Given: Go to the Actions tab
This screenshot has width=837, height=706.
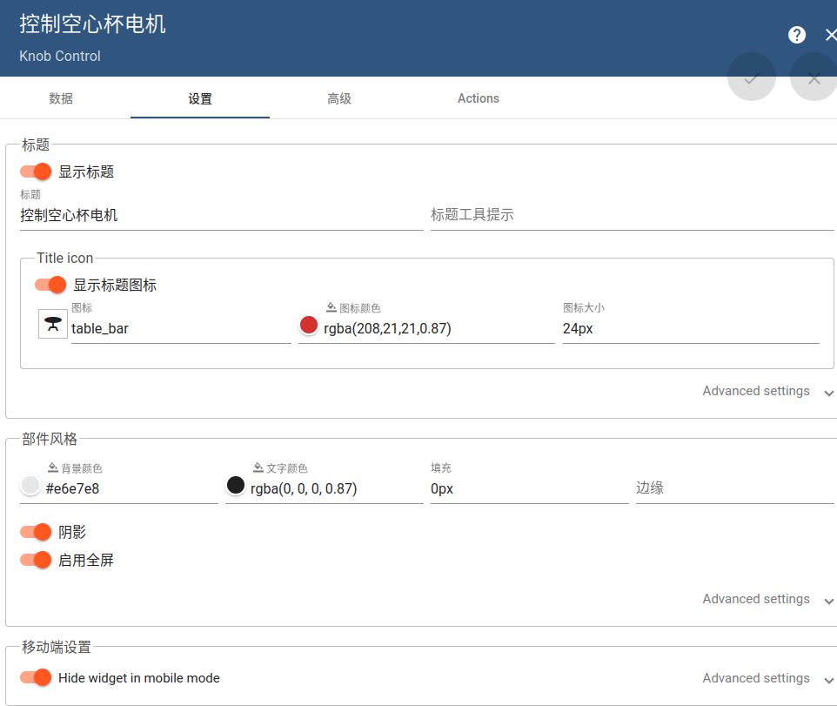Looking at the screenshot, I should (479, 98).
